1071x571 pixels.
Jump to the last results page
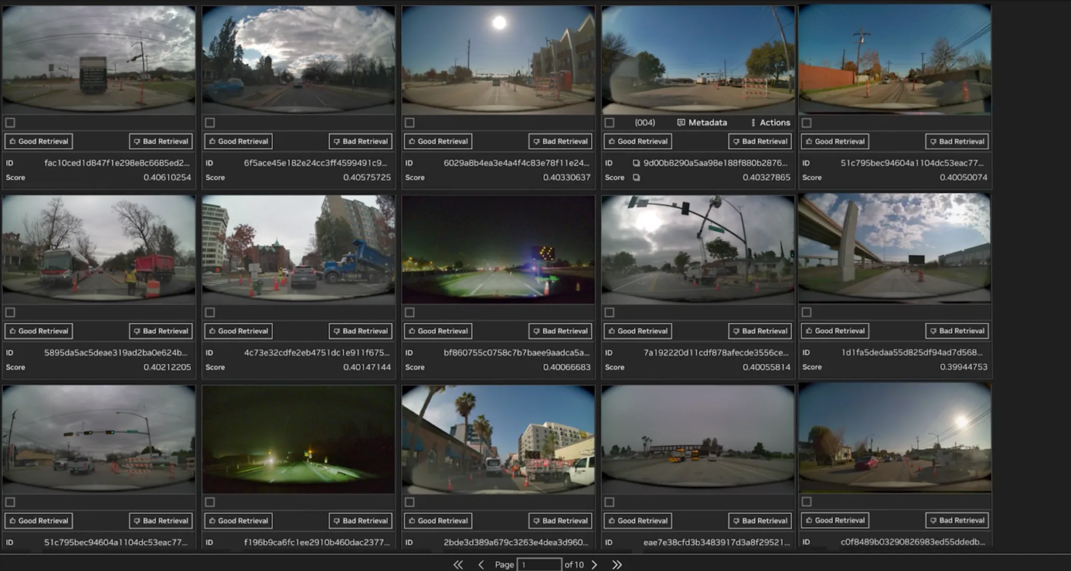tap(617, 565)
